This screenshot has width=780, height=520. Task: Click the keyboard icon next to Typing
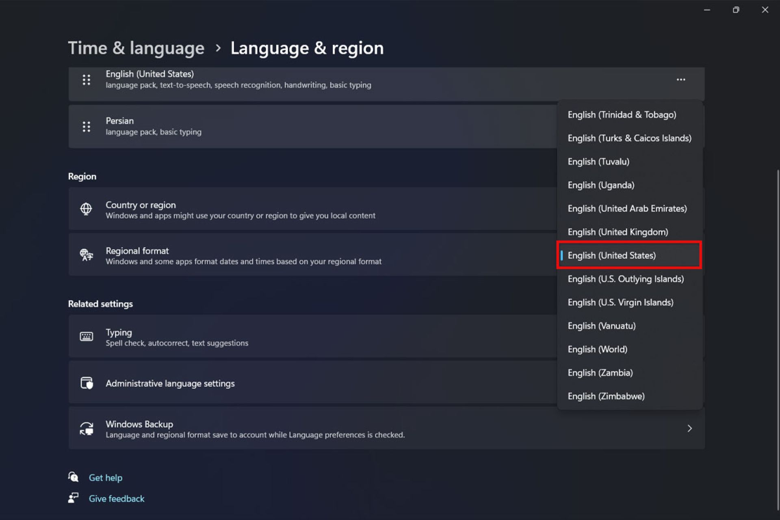point(86,336)
